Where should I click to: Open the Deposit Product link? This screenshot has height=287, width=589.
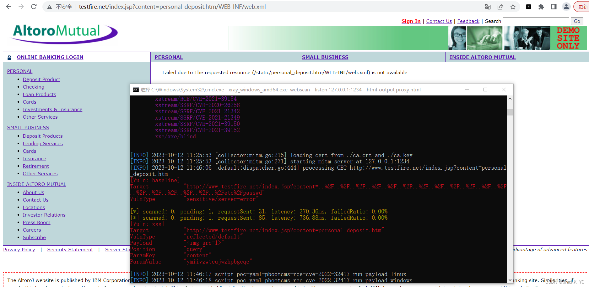click(x=41, y=79)
